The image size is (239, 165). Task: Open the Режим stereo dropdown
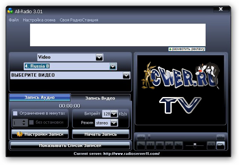(x=114, y=123)
